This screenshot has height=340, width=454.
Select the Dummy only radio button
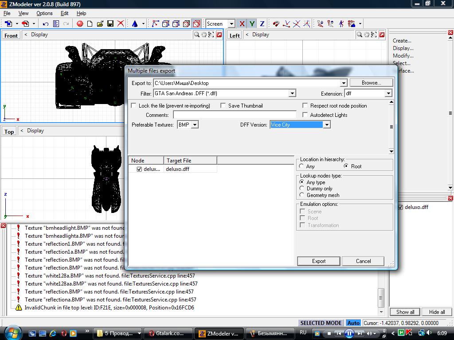click(x=302, y=189)
